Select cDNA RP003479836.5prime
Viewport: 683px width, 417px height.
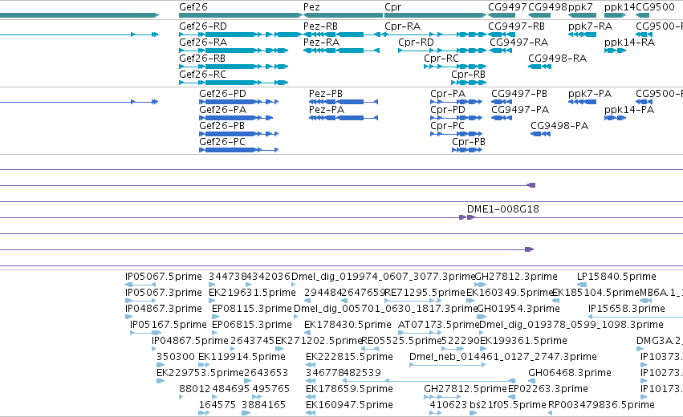click(601, 405)
